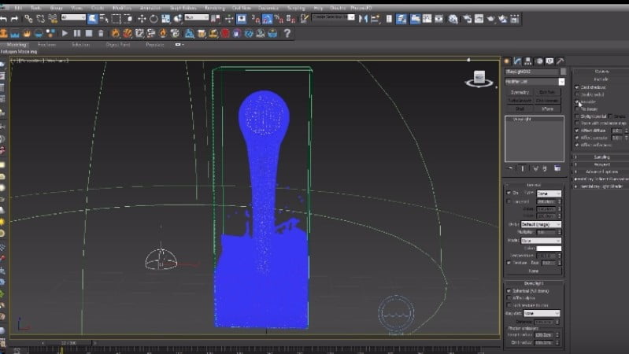Toggle the Double-sided checkbox

pyautogui.click(x=577, y=94)
